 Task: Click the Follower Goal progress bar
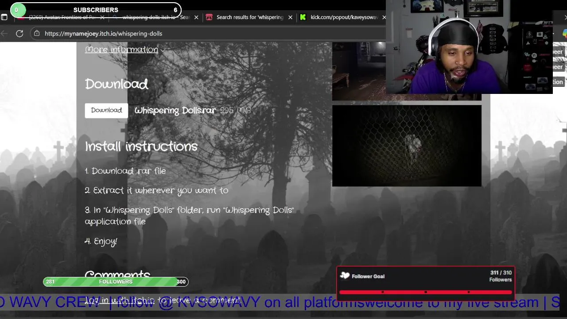pos(425,292)
